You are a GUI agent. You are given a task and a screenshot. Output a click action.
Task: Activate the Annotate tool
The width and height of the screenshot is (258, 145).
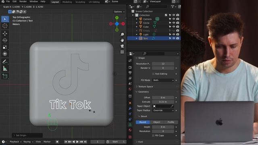[5, 62]
